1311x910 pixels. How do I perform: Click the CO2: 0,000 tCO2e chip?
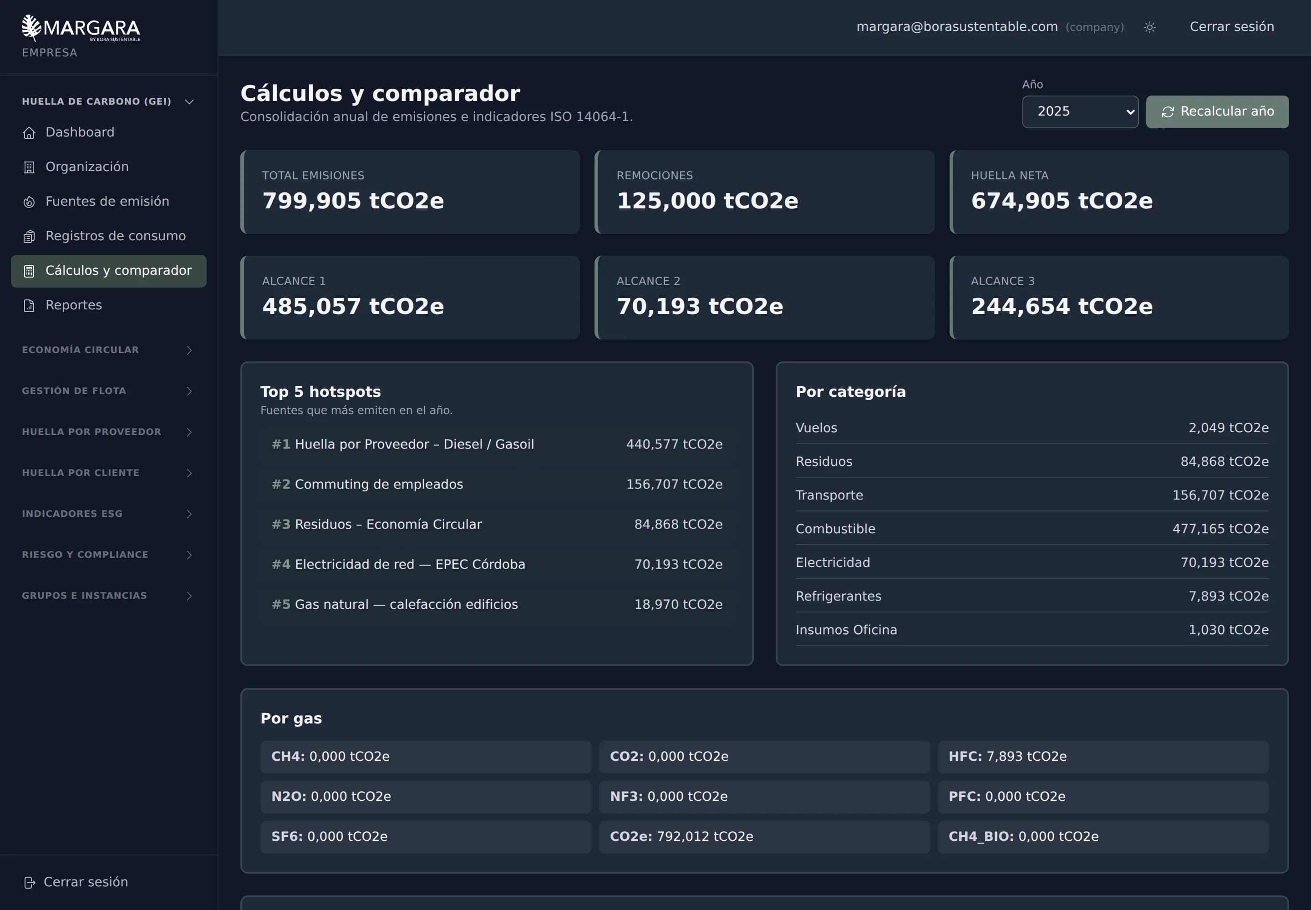click(764, 757)
